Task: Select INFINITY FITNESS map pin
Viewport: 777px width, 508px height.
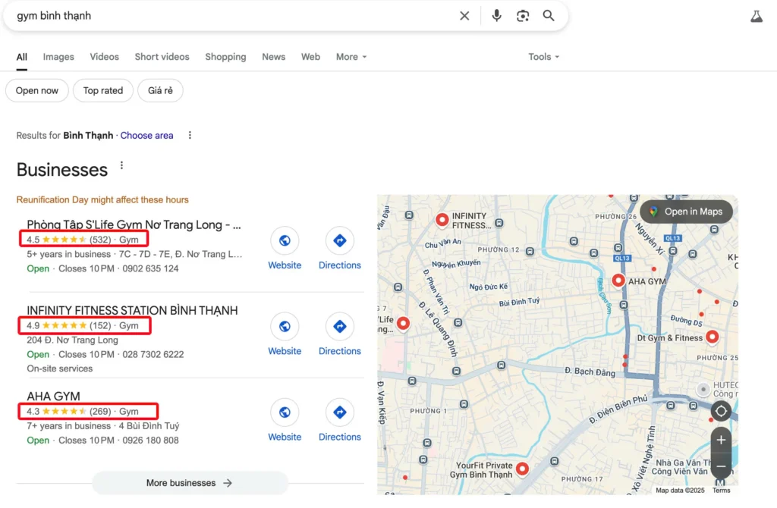Action: point(442,219)
